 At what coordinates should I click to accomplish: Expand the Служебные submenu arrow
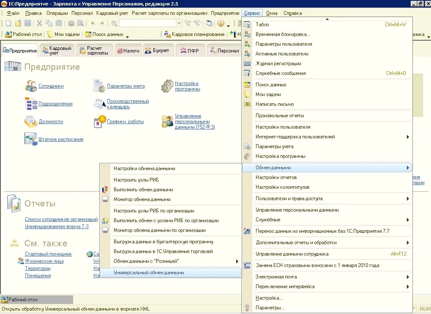click(408, 220)
